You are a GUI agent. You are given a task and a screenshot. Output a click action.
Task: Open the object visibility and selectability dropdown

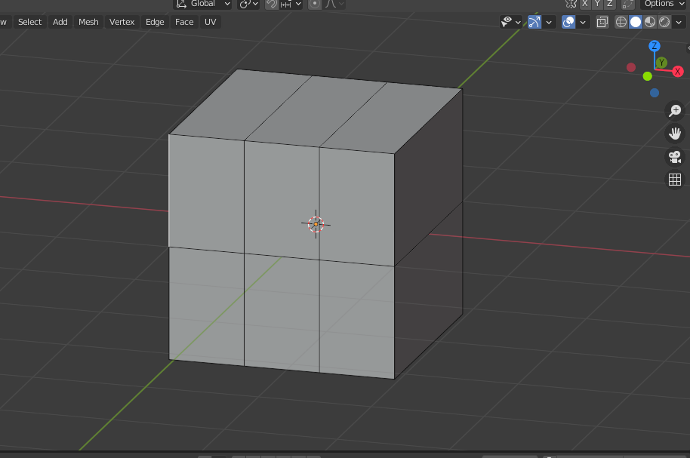coord(511,22)
